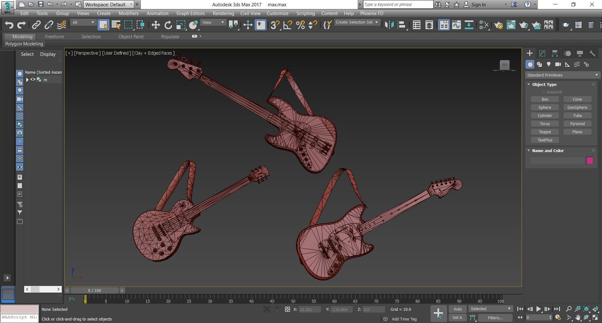The width and height of the screenshot is (602, 323).
Task: Click the Key Filters button
Action: pyautogui.click(x=495, y=318)
